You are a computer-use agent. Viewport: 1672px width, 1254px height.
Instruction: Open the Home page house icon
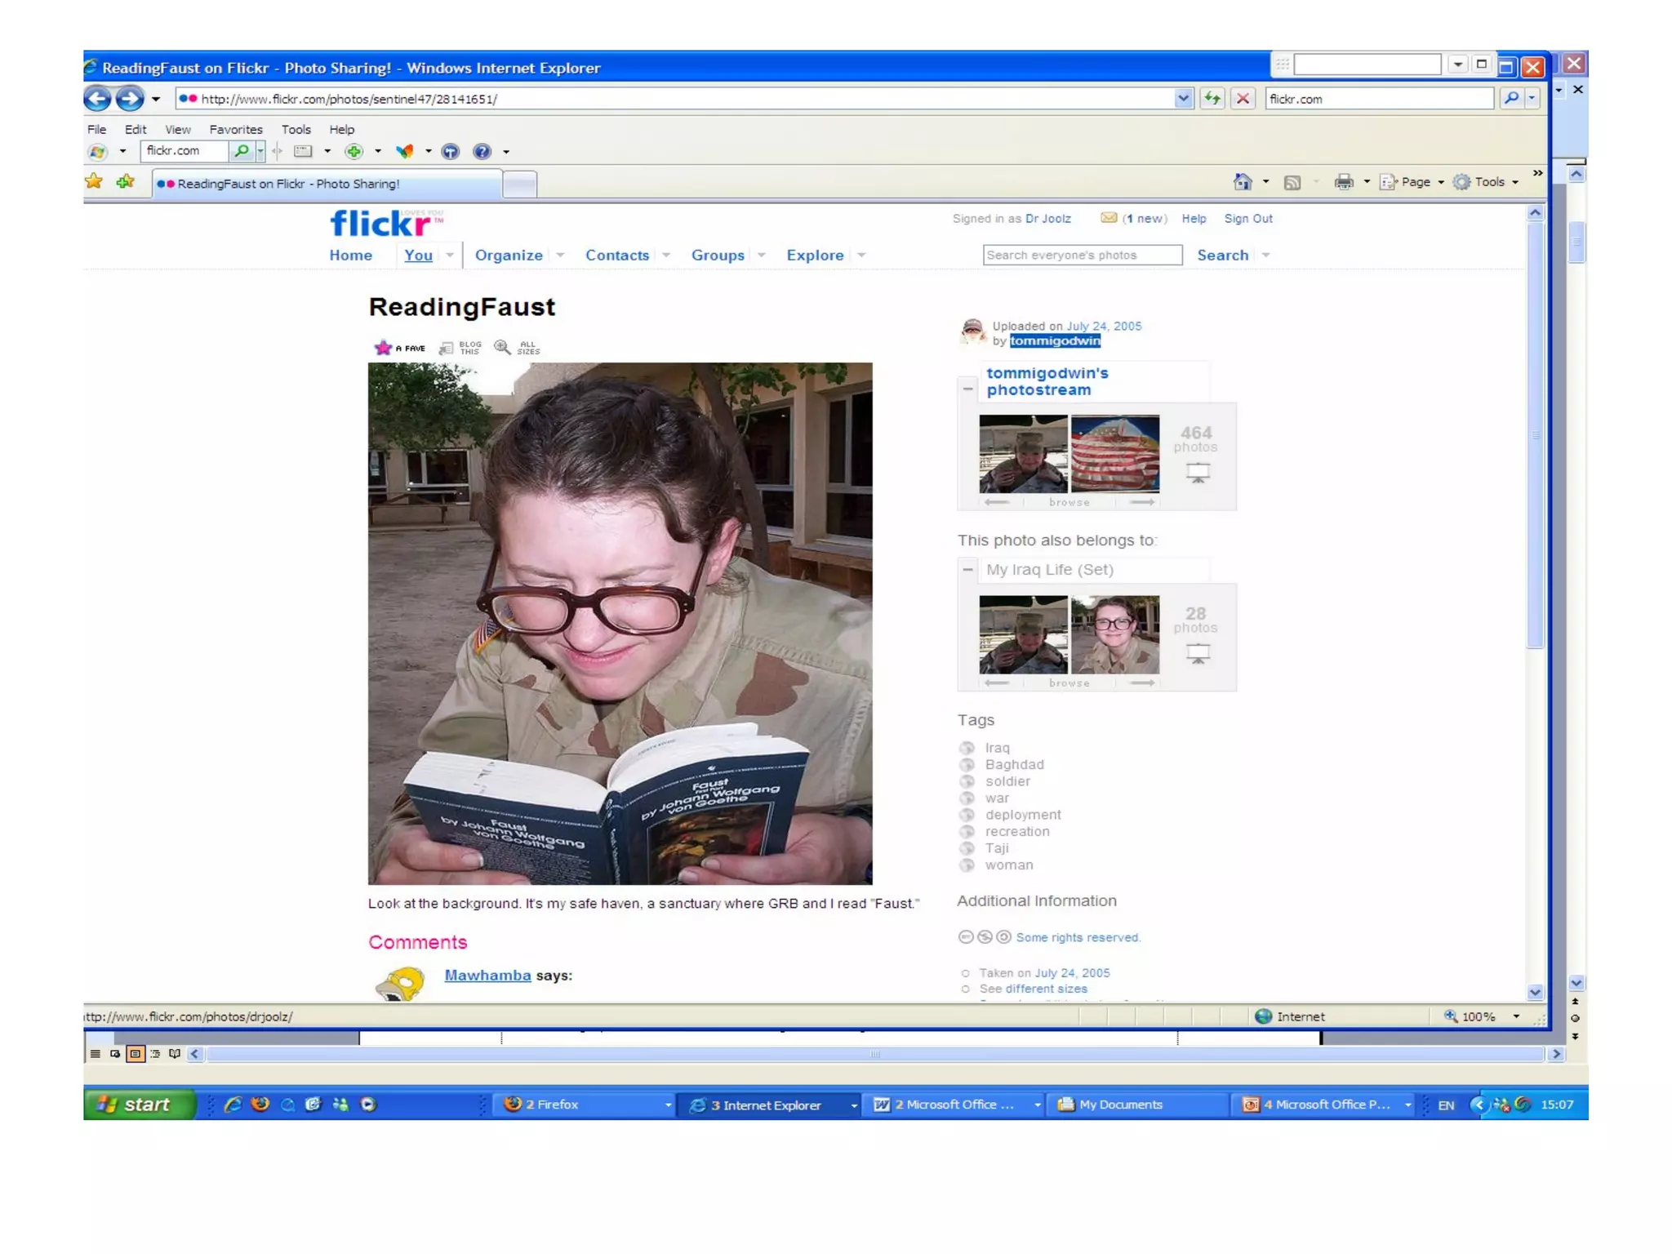click(x=1243, y=182)
